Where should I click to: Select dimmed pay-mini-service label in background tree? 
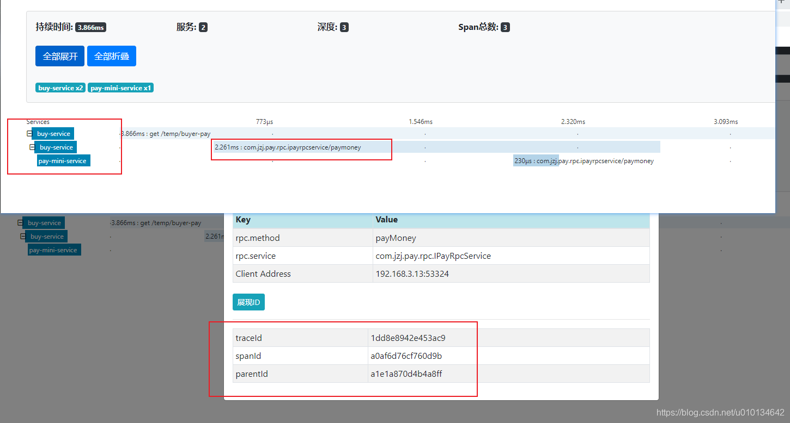pyautogui.click(x=54, y=250)
